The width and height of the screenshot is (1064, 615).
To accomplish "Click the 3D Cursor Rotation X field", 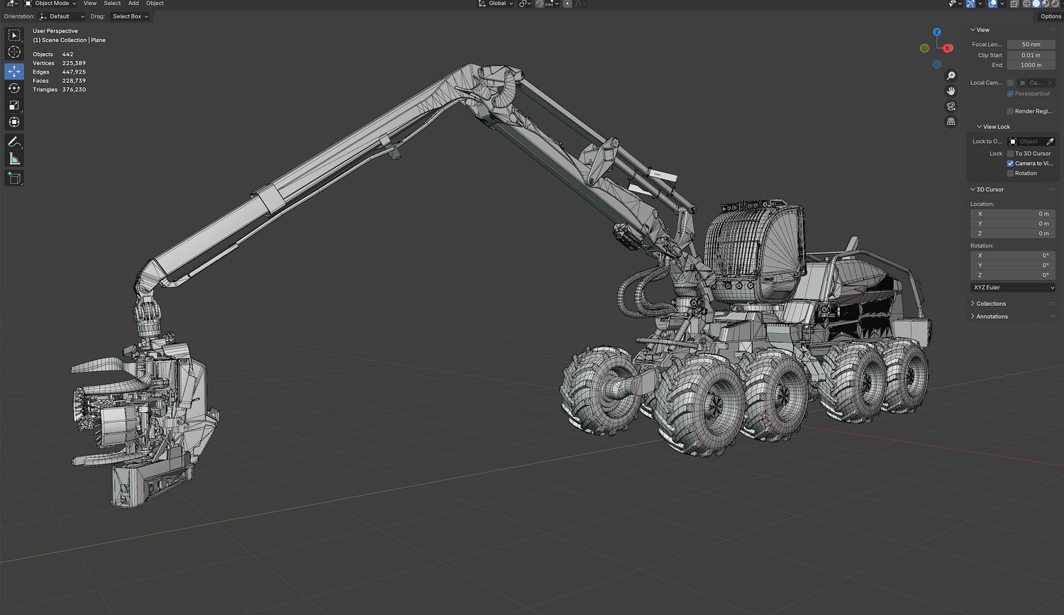I will (1012, 255).
